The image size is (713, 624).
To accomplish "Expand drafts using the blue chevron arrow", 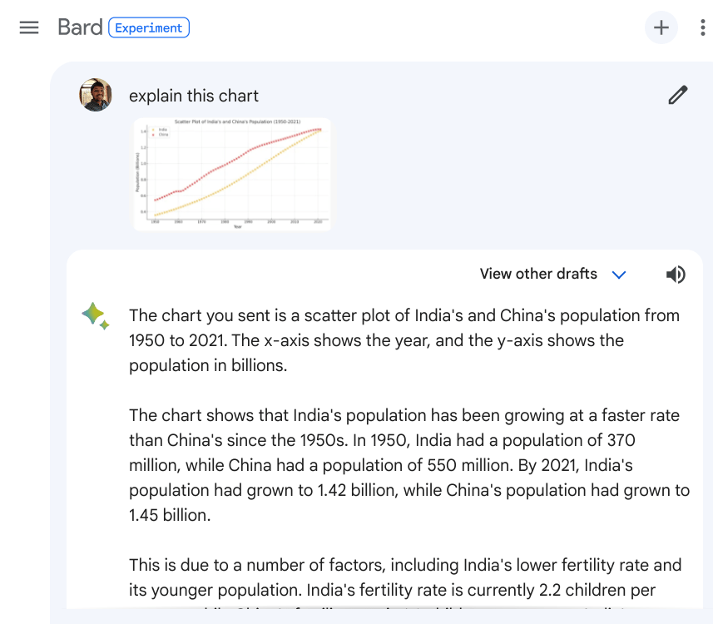I will click(x=618, y=275).
